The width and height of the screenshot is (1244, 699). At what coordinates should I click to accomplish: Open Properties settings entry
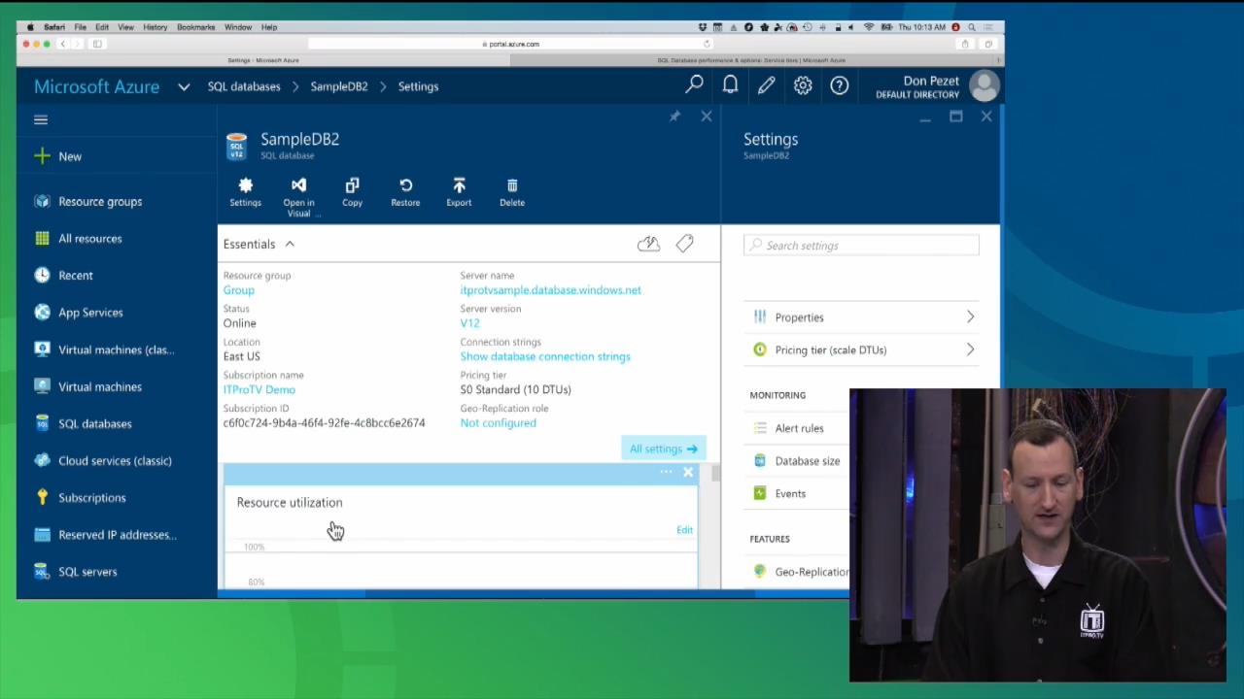pyautogui.click(x=863, y=317)
